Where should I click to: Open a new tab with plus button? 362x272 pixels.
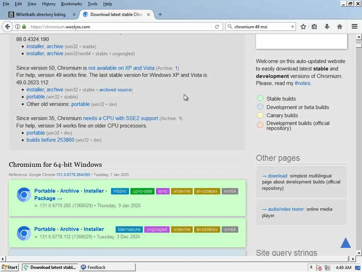[x=160, y=15]
